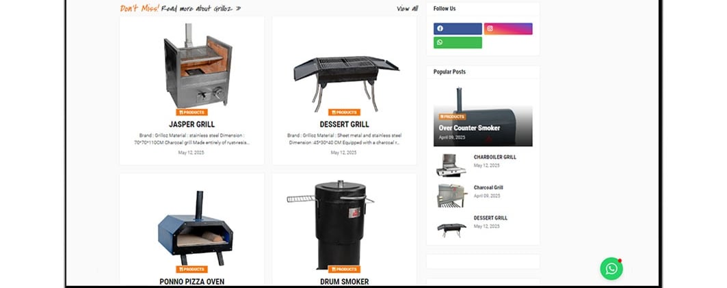This screenshot has height=288, width=727.
Task: Click the green WhatsApp follow button
Action: [x=458, y=42]
